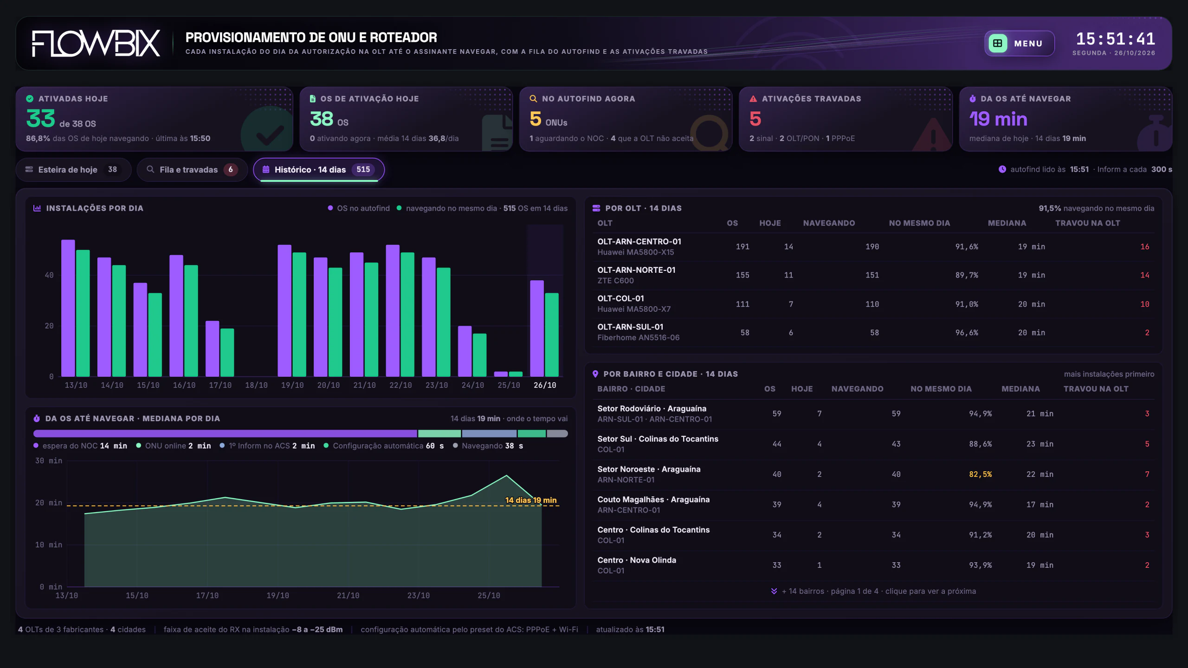Viewport: 1188px width, 668px height.
Task: Click the double chevron before + 14 bairros
Action: click(x=774, y=591)
